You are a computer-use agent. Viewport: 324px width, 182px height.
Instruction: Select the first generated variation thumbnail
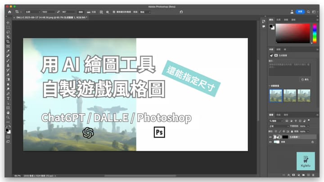point(275,95)
